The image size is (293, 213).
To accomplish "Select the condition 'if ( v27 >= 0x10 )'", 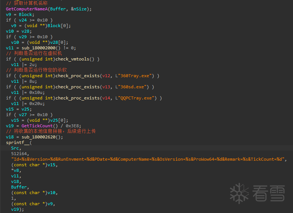I will coord(29,115).
